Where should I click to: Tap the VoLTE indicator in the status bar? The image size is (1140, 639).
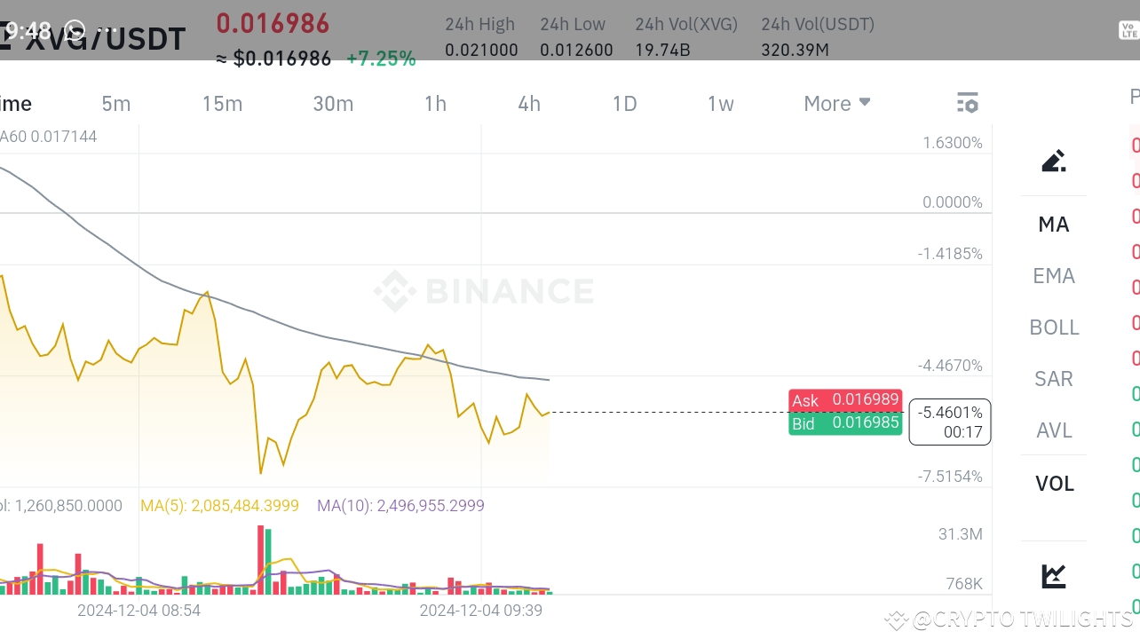[x=1129, y=29]
